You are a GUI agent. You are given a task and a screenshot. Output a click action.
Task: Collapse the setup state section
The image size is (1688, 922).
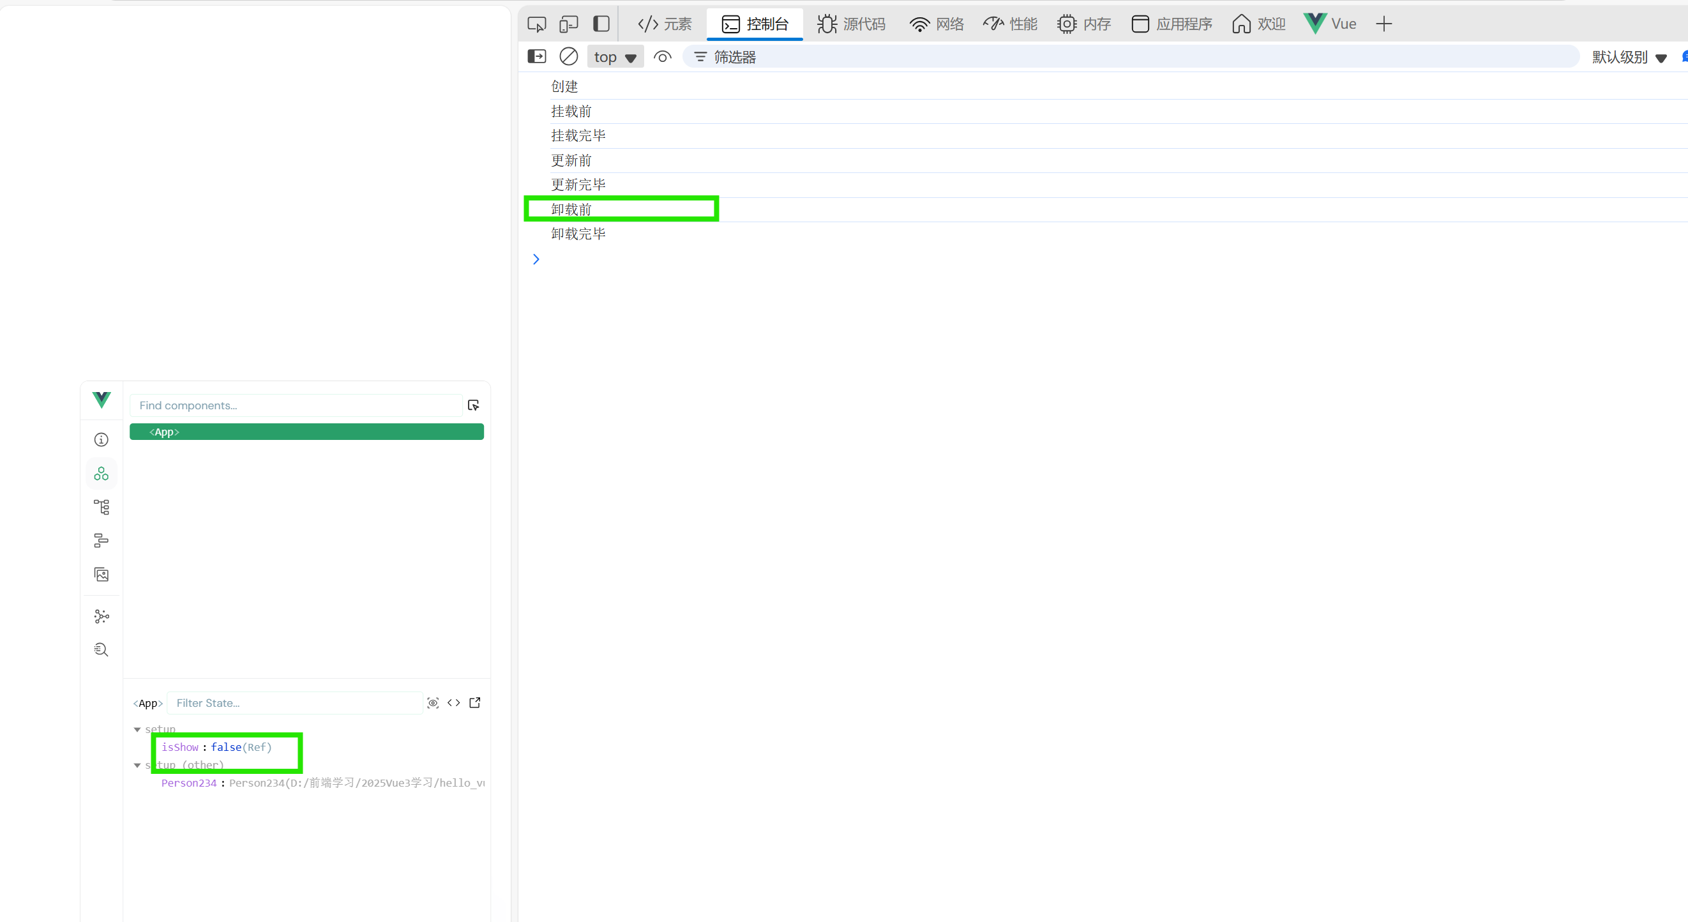pos(138,729)
